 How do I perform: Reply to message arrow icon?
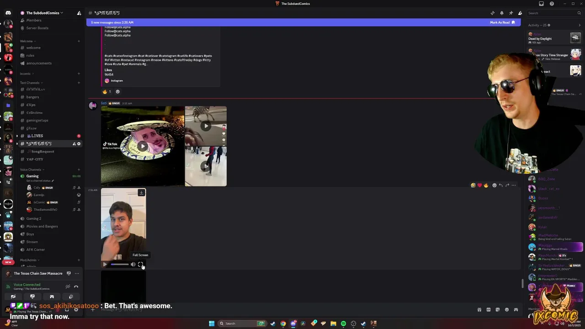501,185
